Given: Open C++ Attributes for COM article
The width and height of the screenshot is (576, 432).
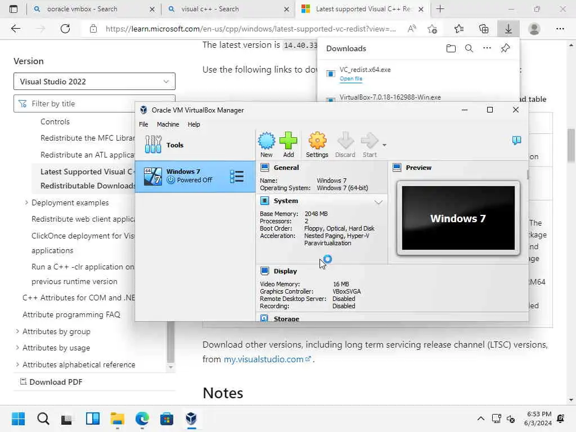Looking at the screenshot, I should tap(79, 298).
